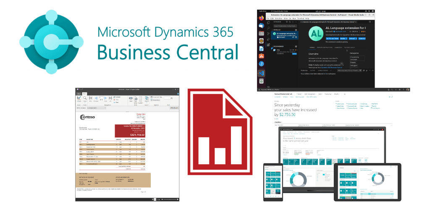This screenshot has height=208, width=430.
Task: Click the Print icon in the report ribbon
Action: [131, 99]
